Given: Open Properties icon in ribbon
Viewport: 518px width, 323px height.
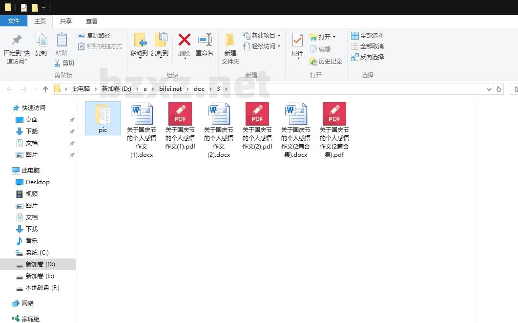Looking at the screenshot, I should point(297,40).
